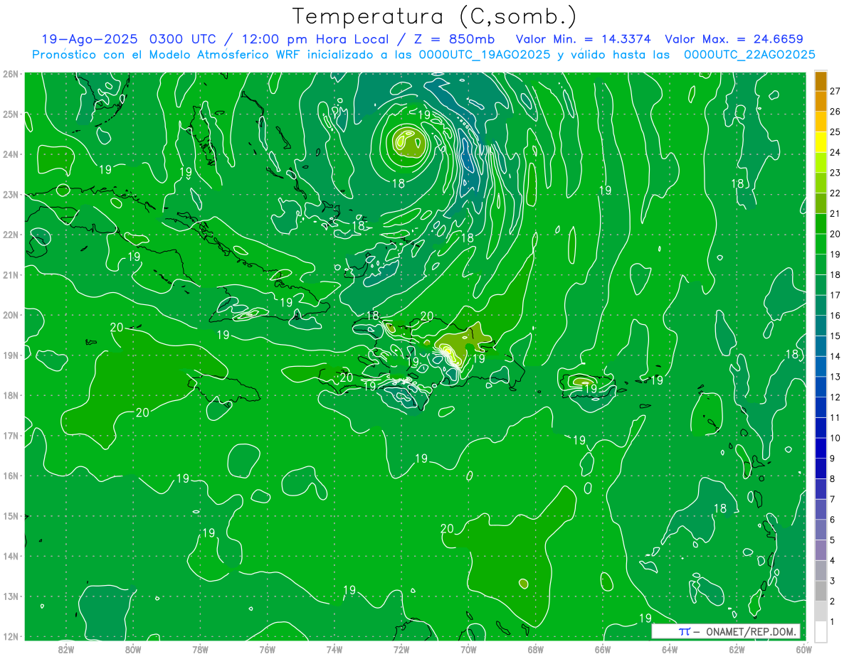Viewport: 854px width, 659px height.
Task: Click the blue pi symbol beside ONAMET
Action: click(684, 631)
